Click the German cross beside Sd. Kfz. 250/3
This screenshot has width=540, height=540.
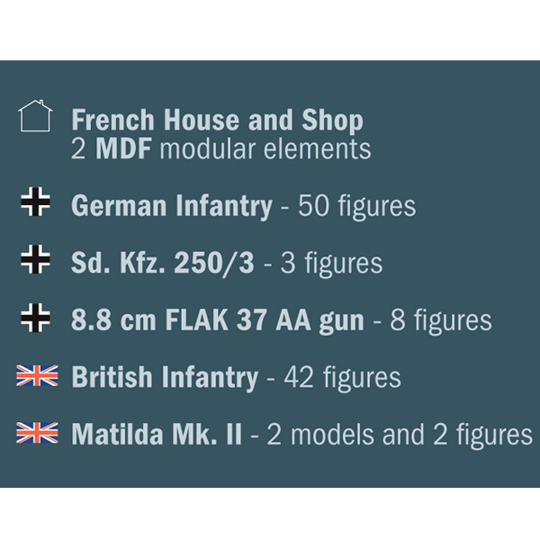(35, 259)
